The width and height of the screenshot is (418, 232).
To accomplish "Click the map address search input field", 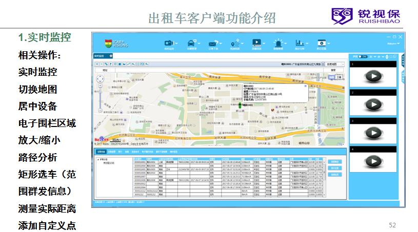I will pyautogui.click(x=219, y=70).
